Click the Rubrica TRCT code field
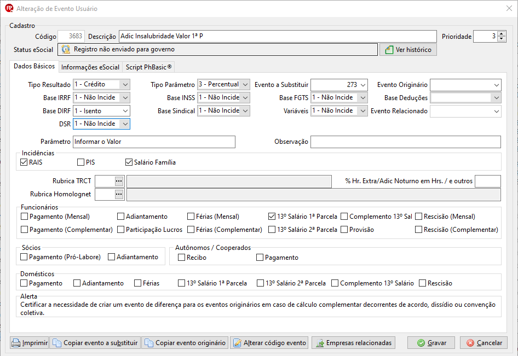Image resolution: width=518 pixels, height=356 pixels. tap(105, 181)
